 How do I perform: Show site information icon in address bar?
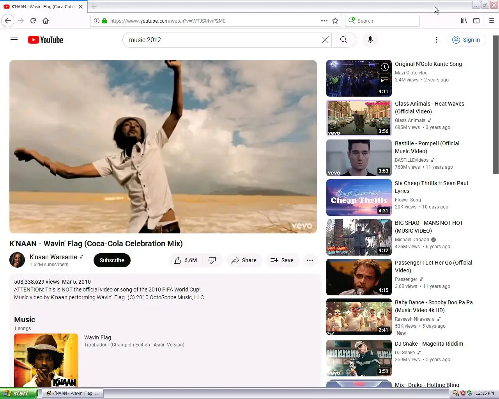coord(96,21)
